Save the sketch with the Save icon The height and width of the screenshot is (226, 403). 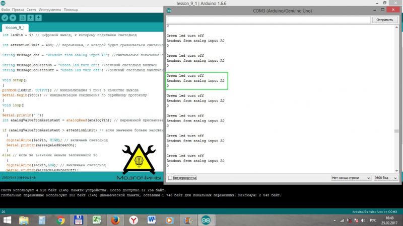point(39,18)
